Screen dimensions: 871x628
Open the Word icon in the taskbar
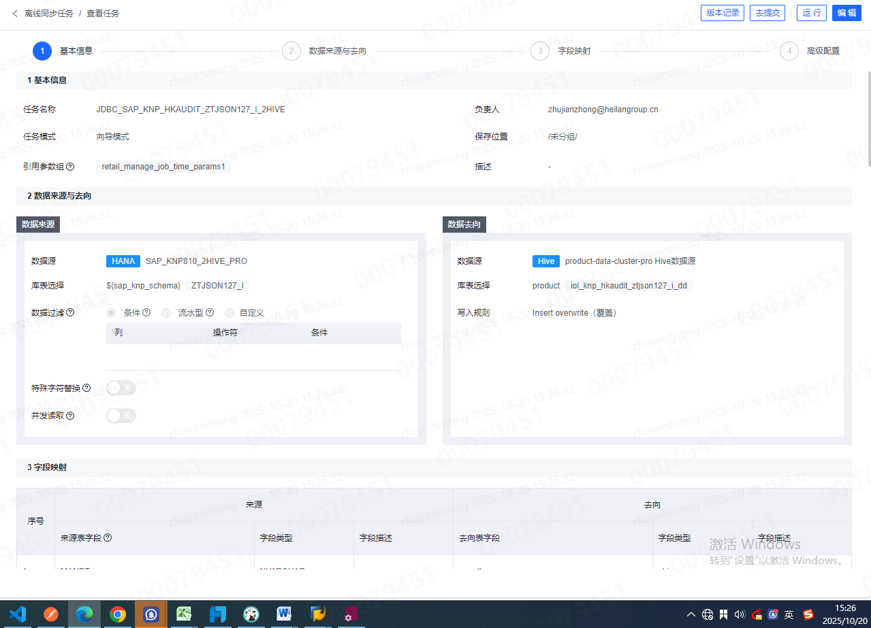[284, 614]
